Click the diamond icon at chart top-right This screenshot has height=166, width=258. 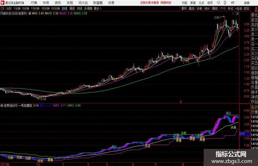pyautogui.click(x=233, y=14)
